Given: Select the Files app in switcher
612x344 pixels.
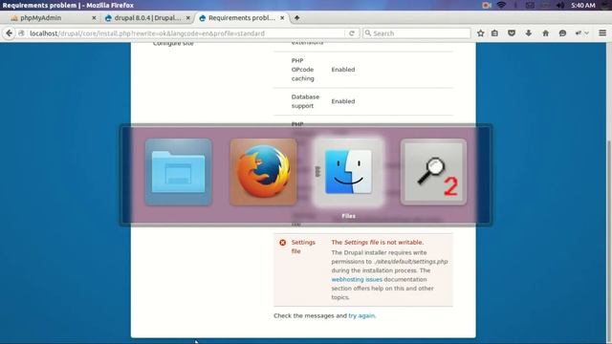Looking at the screenshot, I should tap(348, 172).
